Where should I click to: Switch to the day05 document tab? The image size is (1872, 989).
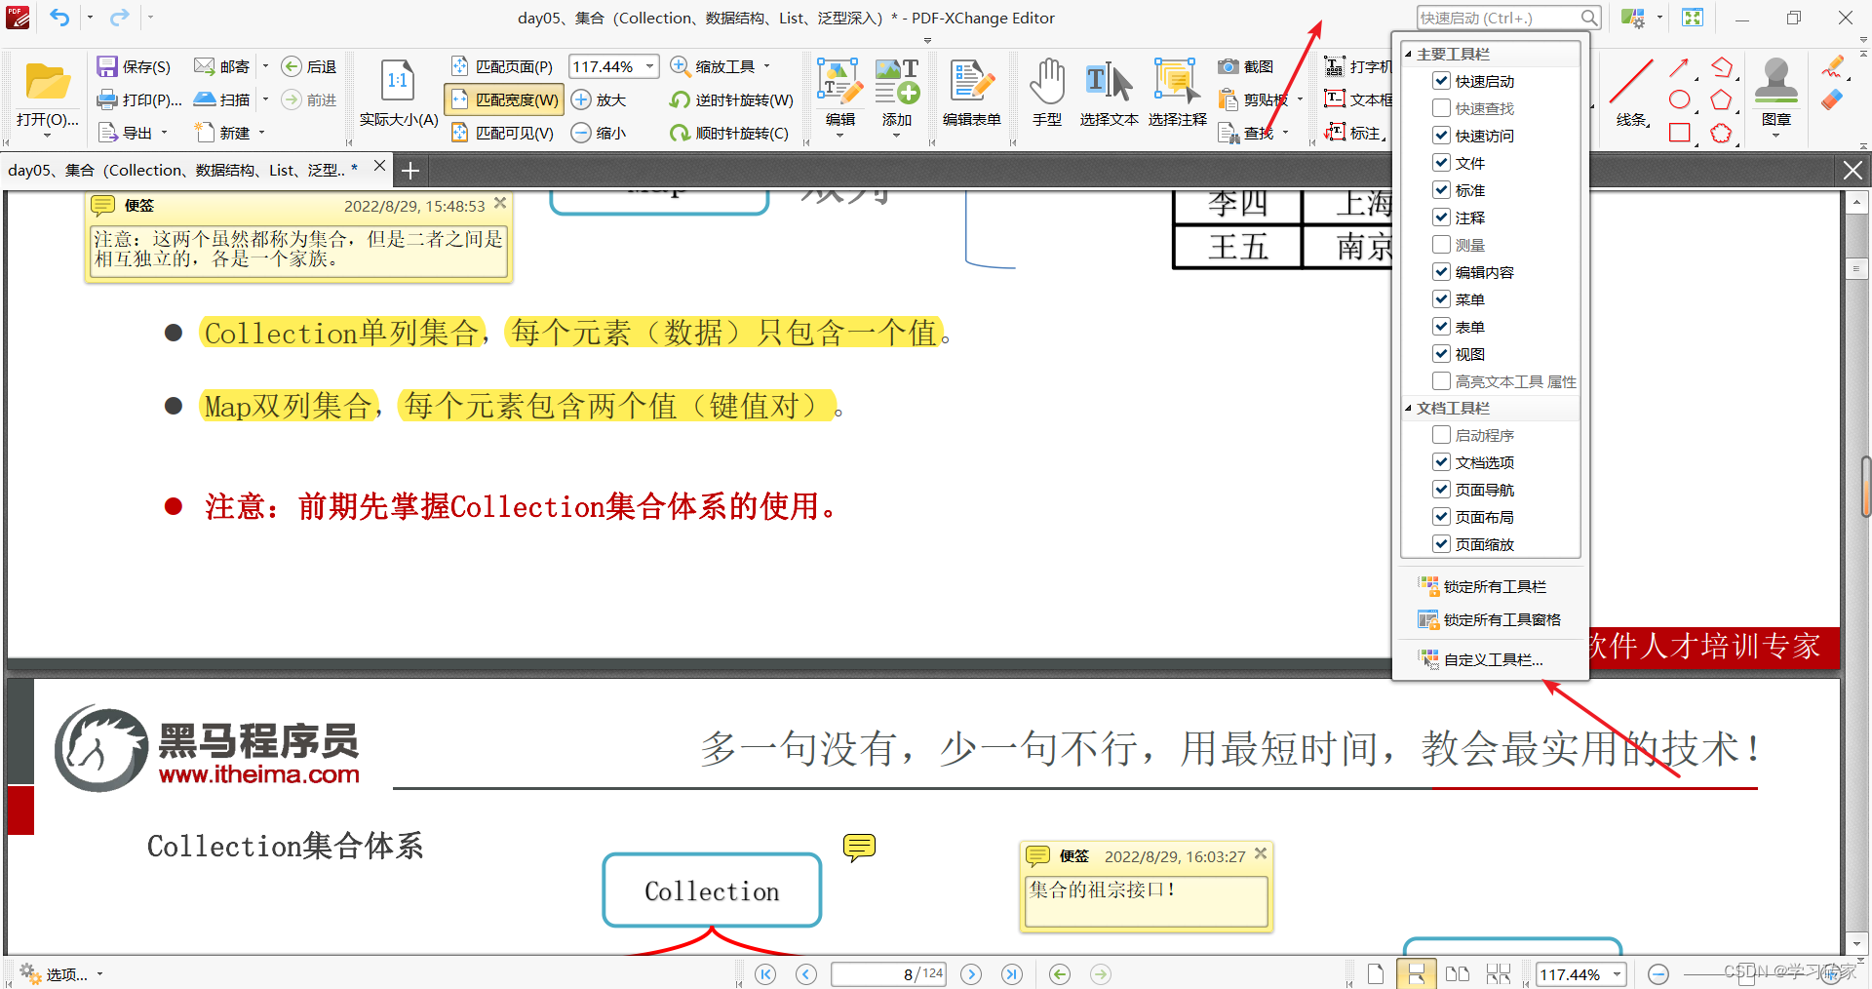point(182,170)
